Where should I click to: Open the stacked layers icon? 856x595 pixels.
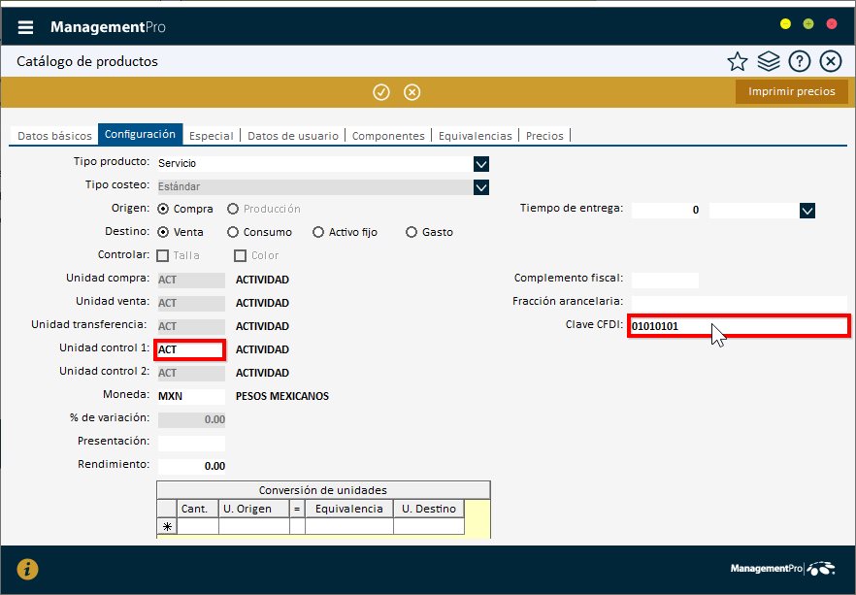click(x=768, y=61)
